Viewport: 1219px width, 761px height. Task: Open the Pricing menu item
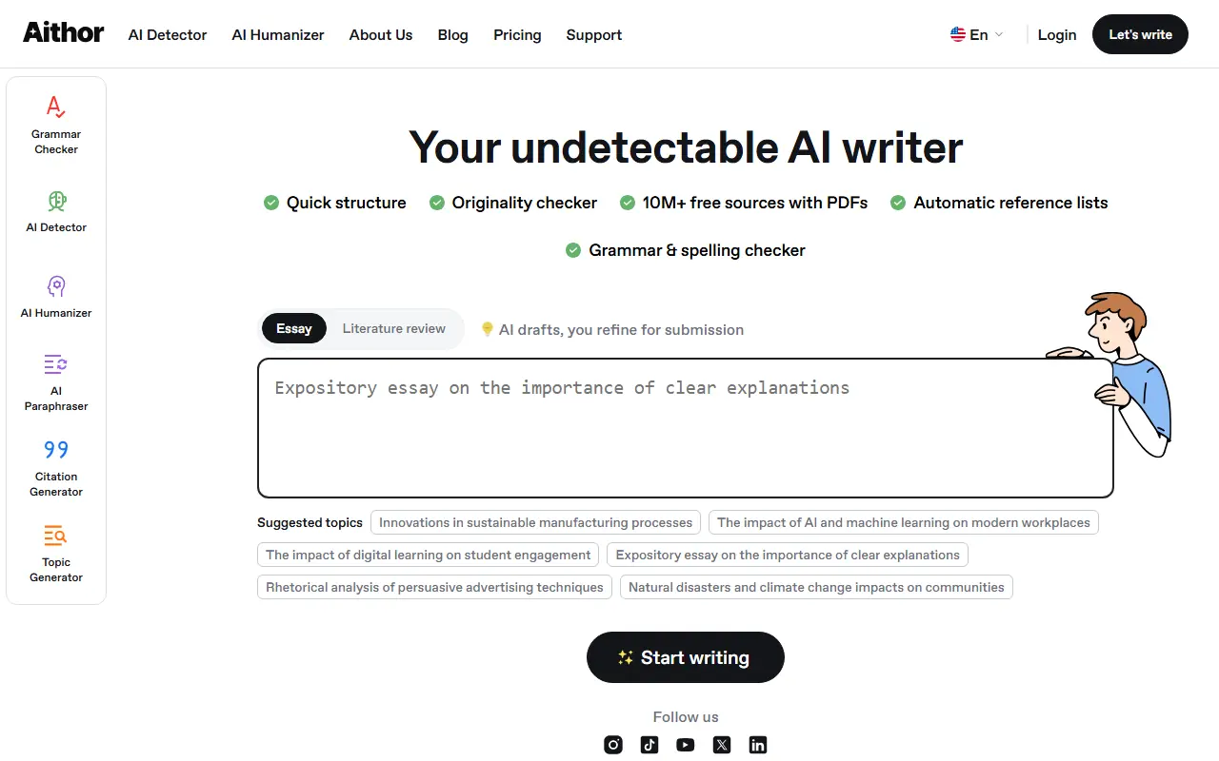517,34
